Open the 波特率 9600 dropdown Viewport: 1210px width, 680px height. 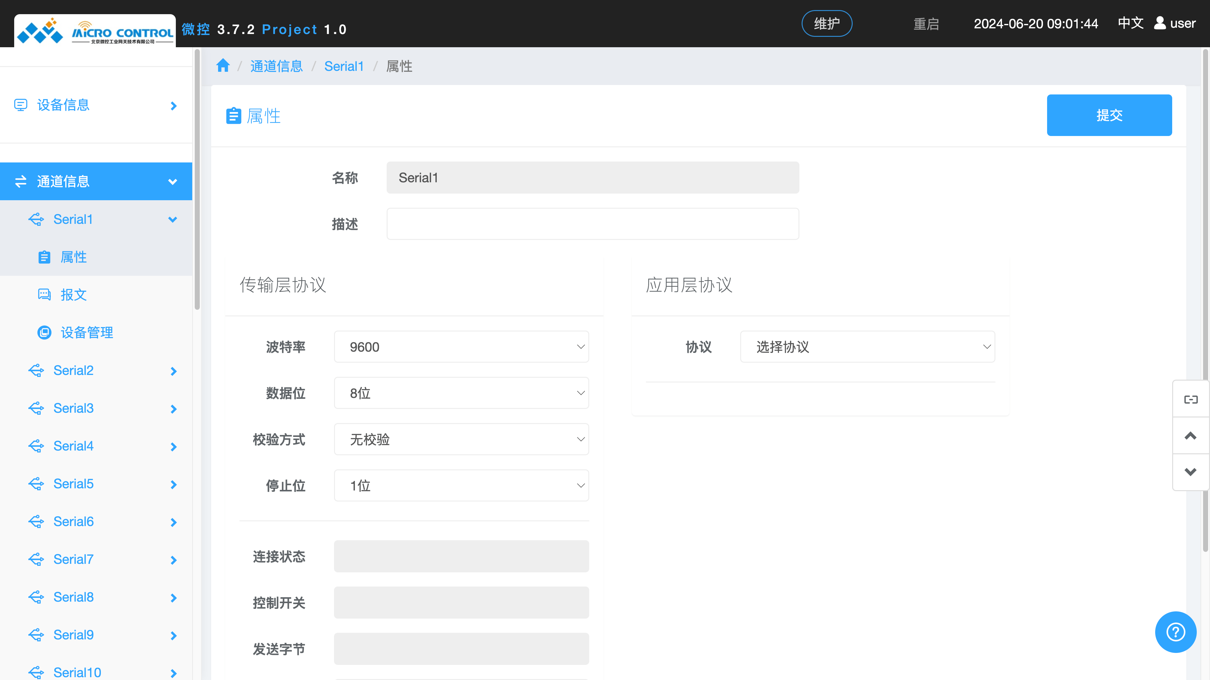461,347
